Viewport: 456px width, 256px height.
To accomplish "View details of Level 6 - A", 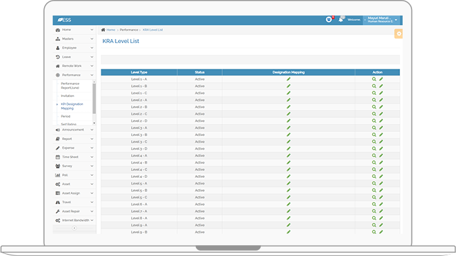I will pyautogui.click(x=374, y=204).
